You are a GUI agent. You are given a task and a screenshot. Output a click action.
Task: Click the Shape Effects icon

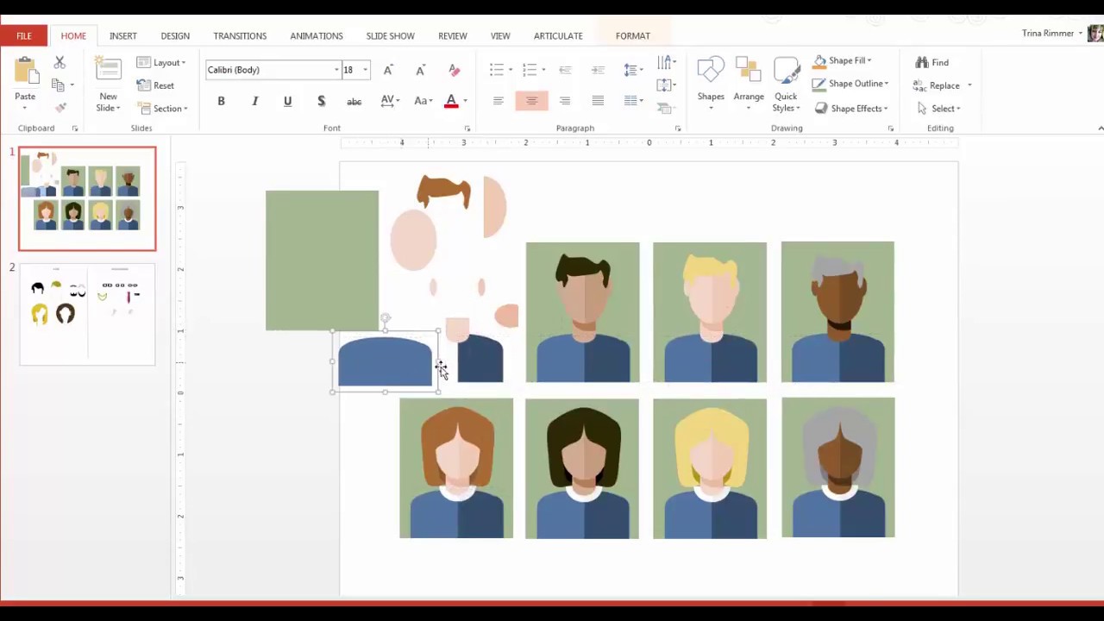pyautogui.click(x=856, y=108)
